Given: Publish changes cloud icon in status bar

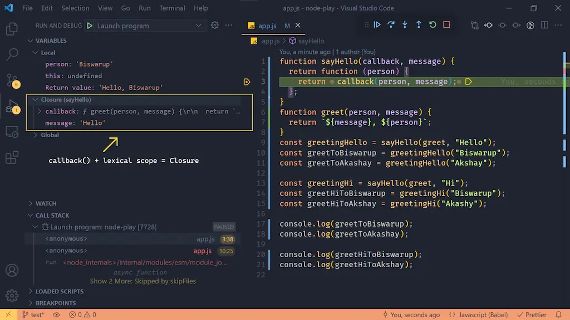Looking at the screenshot, I should 56,314.
